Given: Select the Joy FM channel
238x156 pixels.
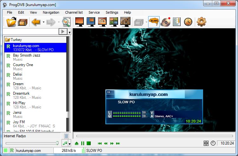Looking at the screenshot, I should tap(35, 124).
